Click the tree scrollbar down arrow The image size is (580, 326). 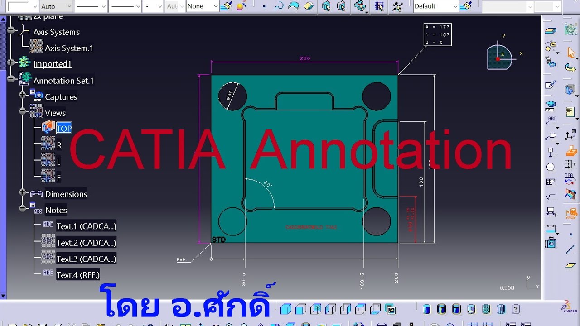3,296
